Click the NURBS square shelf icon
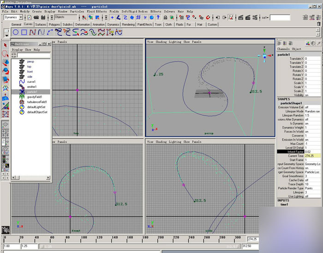The width and height of the screenshot is (323, 253). pyautogui.click(x=24, y=32)
